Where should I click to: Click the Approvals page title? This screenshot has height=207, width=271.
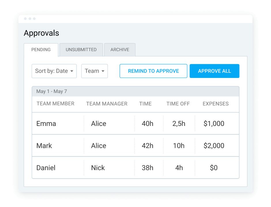click(41, 33)
